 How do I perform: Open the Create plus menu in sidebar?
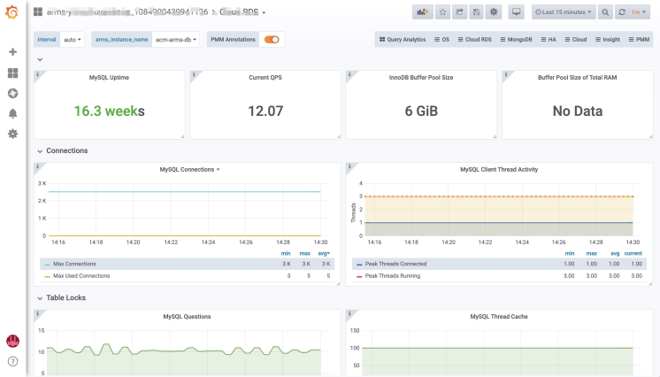(x=13, y=52)
